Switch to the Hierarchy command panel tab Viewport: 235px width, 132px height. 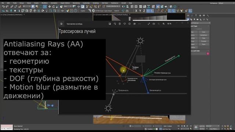point(196,15)
